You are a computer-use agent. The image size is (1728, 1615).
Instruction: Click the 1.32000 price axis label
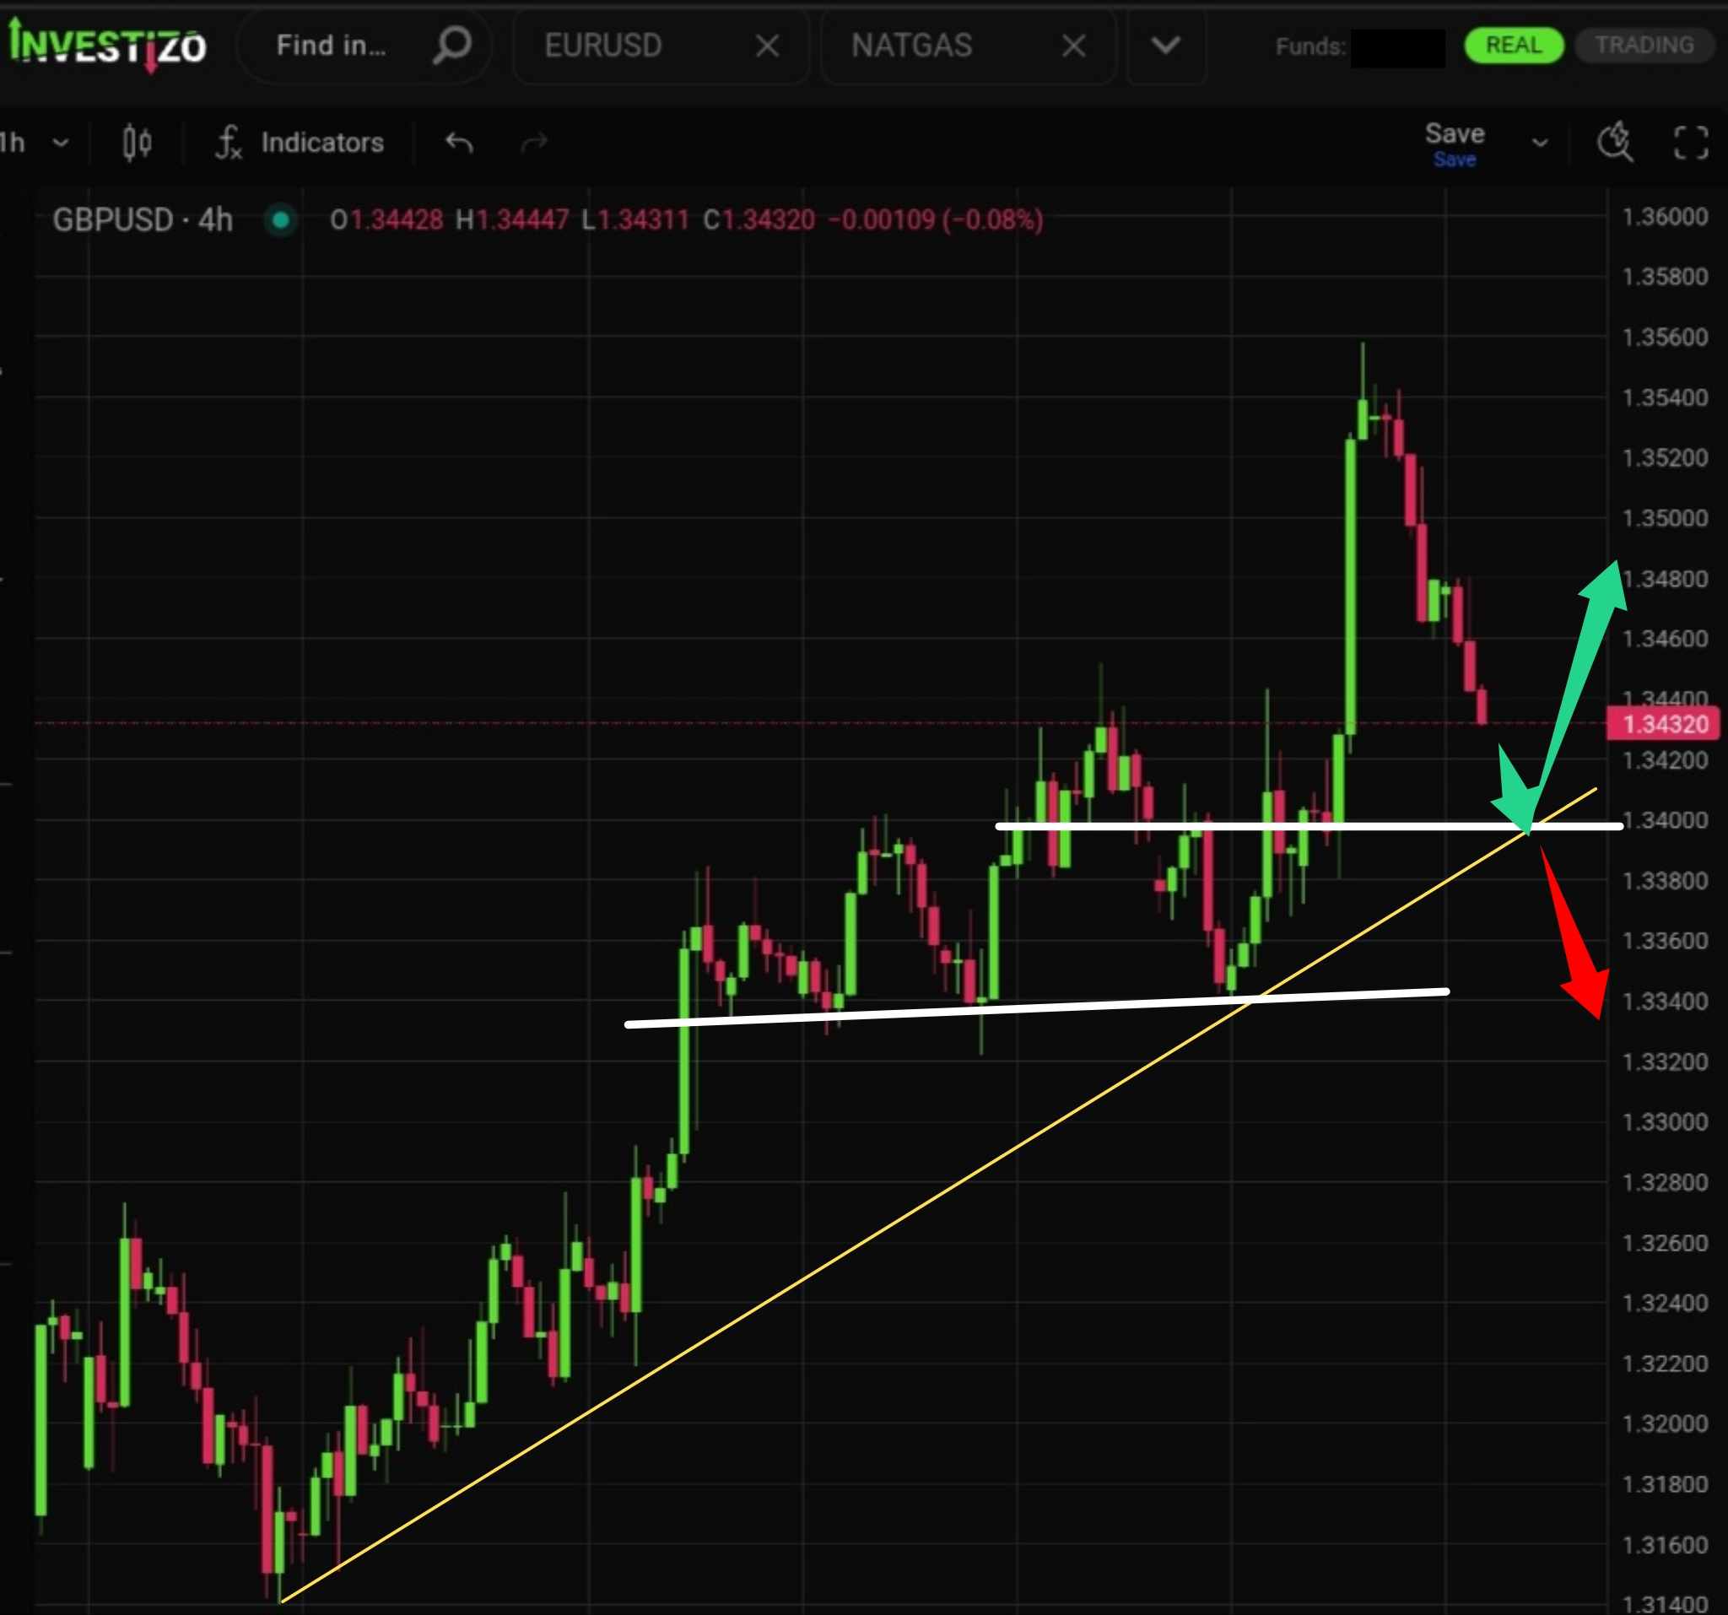1665,1423
